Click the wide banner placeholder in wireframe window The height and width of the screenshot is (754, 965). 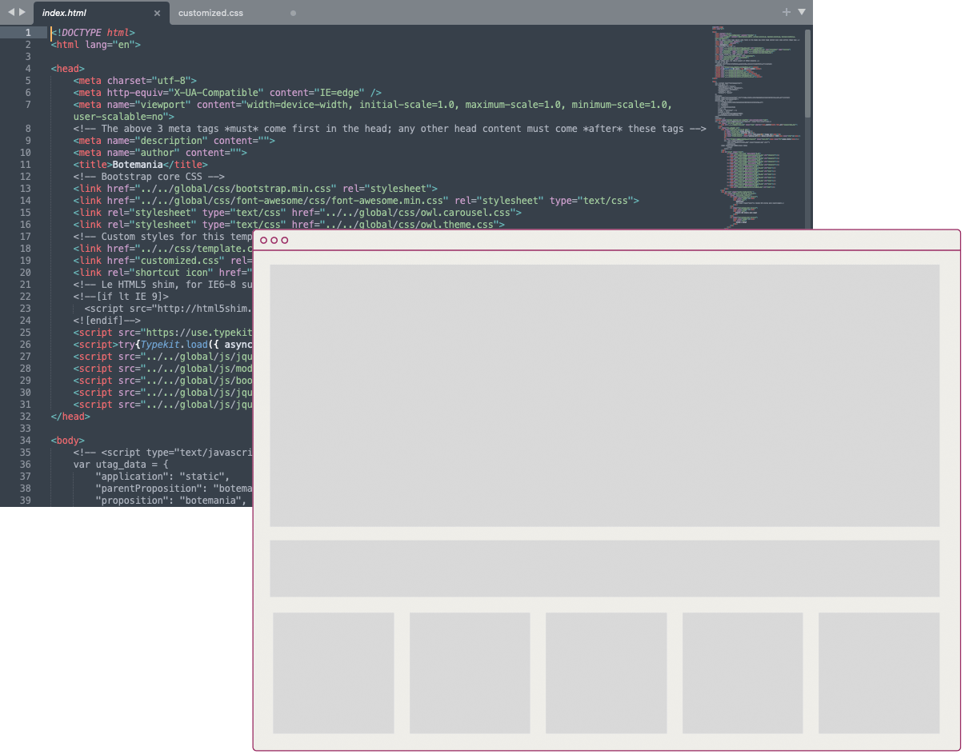pyautogui.click(x=605, y=568)
